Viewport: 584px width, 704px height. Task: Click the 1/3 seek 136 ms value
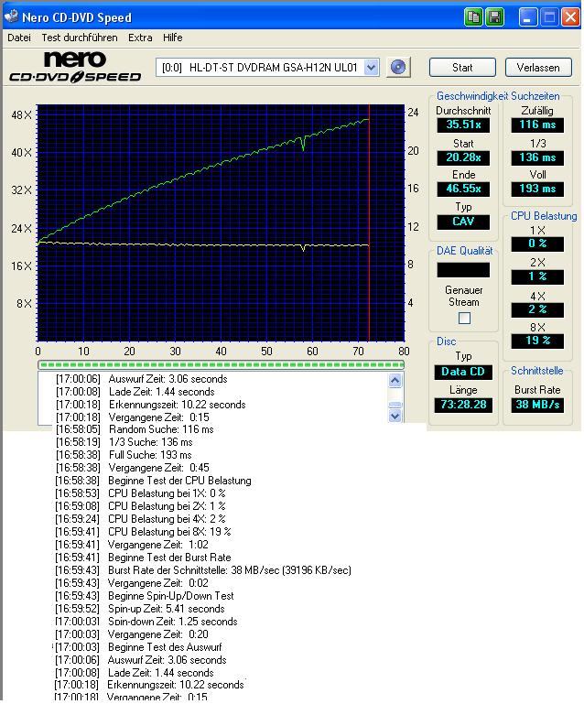point(537,157)
